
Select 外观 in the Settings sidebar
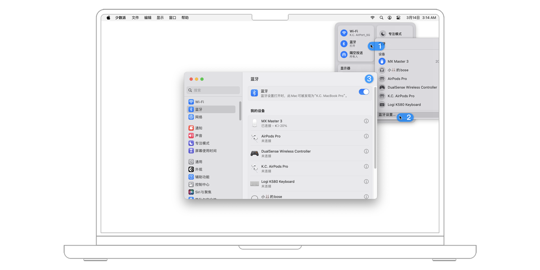[211, 169]
